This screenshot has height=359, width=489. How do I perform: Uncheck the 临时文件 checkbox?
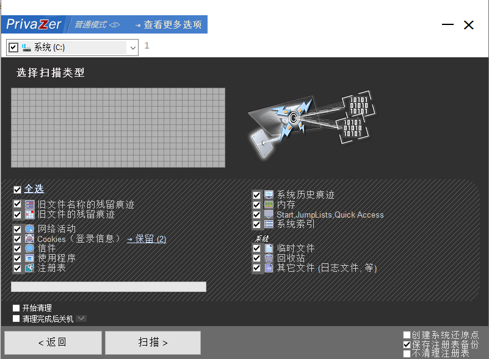256,249
